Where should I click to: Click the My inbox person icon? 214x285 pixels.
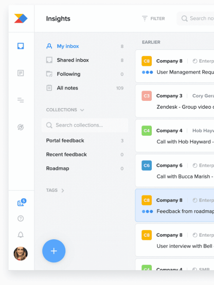(x=49, y=46)
